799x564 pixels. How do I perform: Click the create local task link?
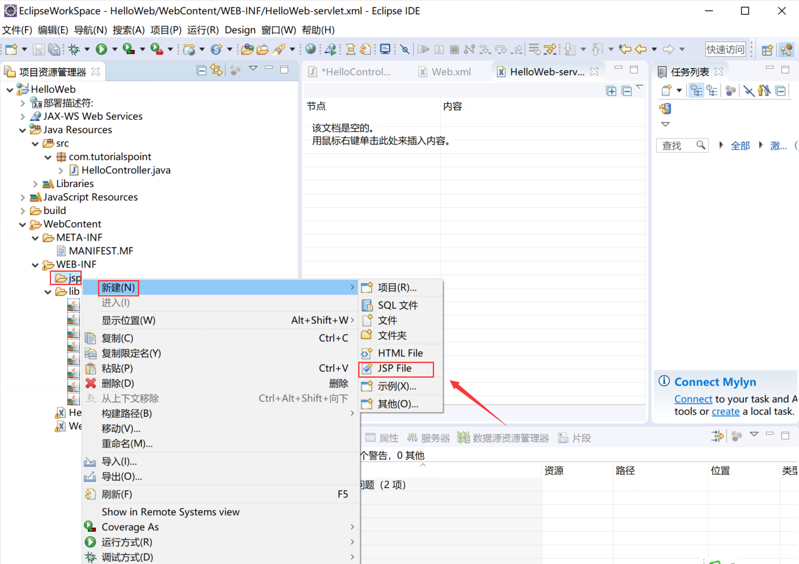[x=725, y=412]
